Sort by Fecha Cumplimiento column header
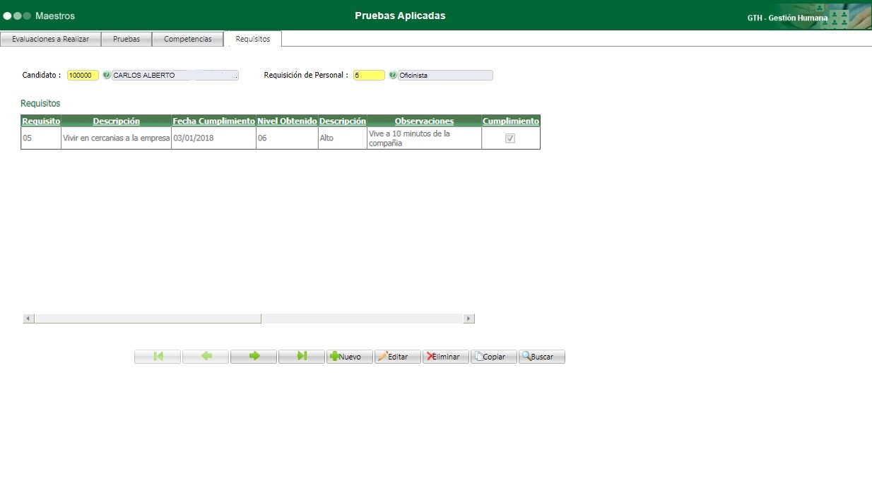The width and height of the screenshot is (872, 493). click(x=213, y=121)
